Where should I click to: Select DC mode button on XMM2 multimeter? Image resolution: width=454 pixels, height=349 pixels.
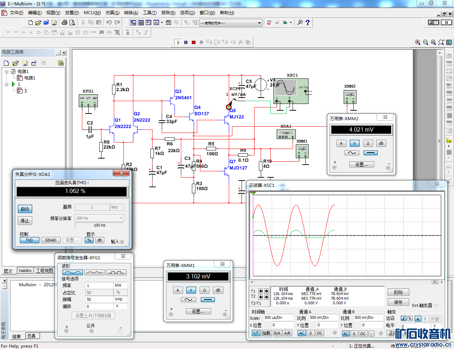click(370, 153)
